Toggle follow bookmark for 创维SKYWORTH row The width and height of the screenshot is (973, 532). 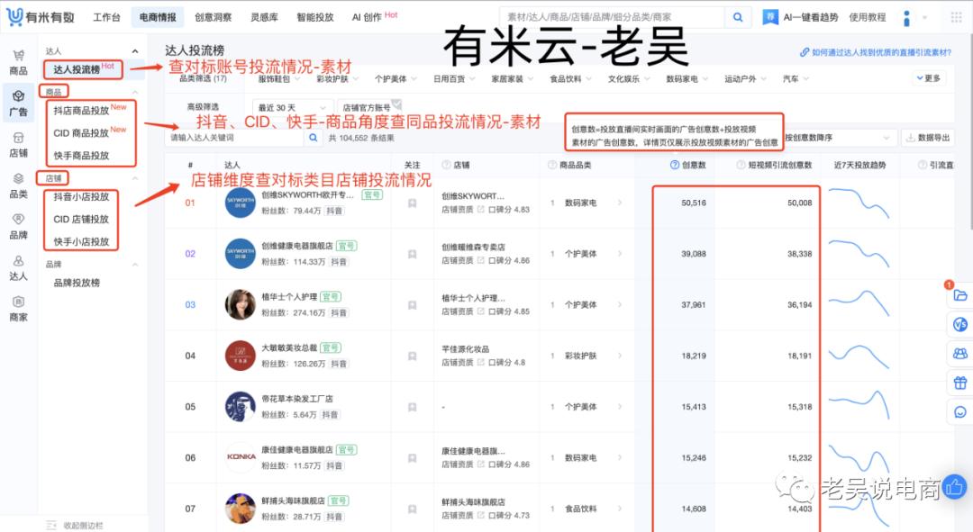(412, 203)
